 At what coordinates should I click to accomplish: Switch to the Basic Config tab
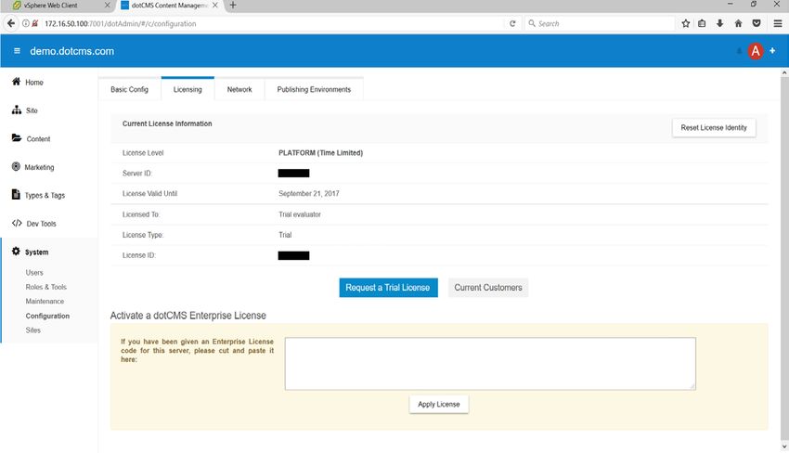coord(129,89)
